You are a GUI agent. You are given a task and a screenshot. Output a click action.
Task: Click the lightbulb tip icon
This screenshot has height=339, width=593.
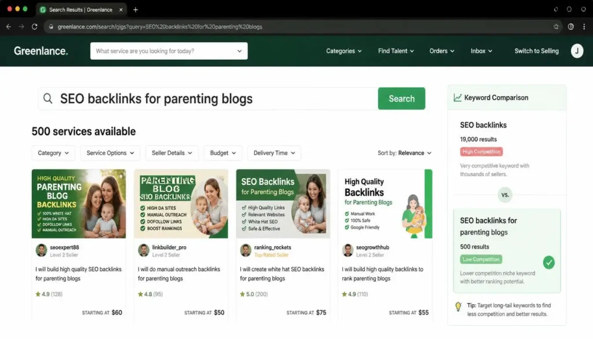[458, 307]
